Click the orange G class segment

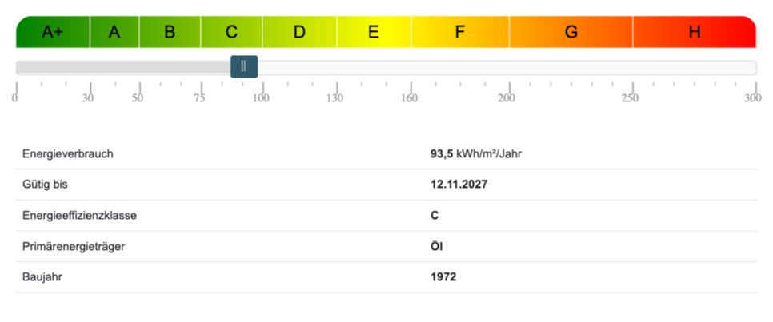click(571, 32)
